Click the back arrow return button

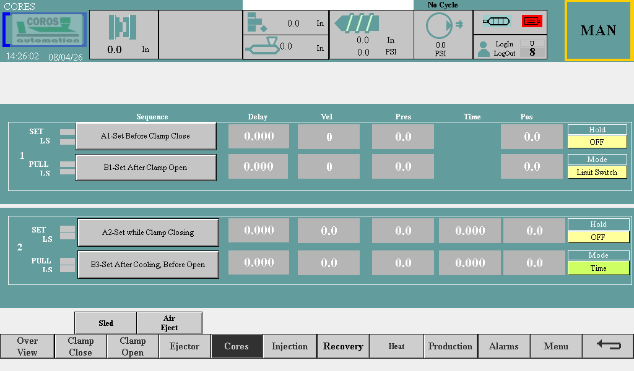608,346
